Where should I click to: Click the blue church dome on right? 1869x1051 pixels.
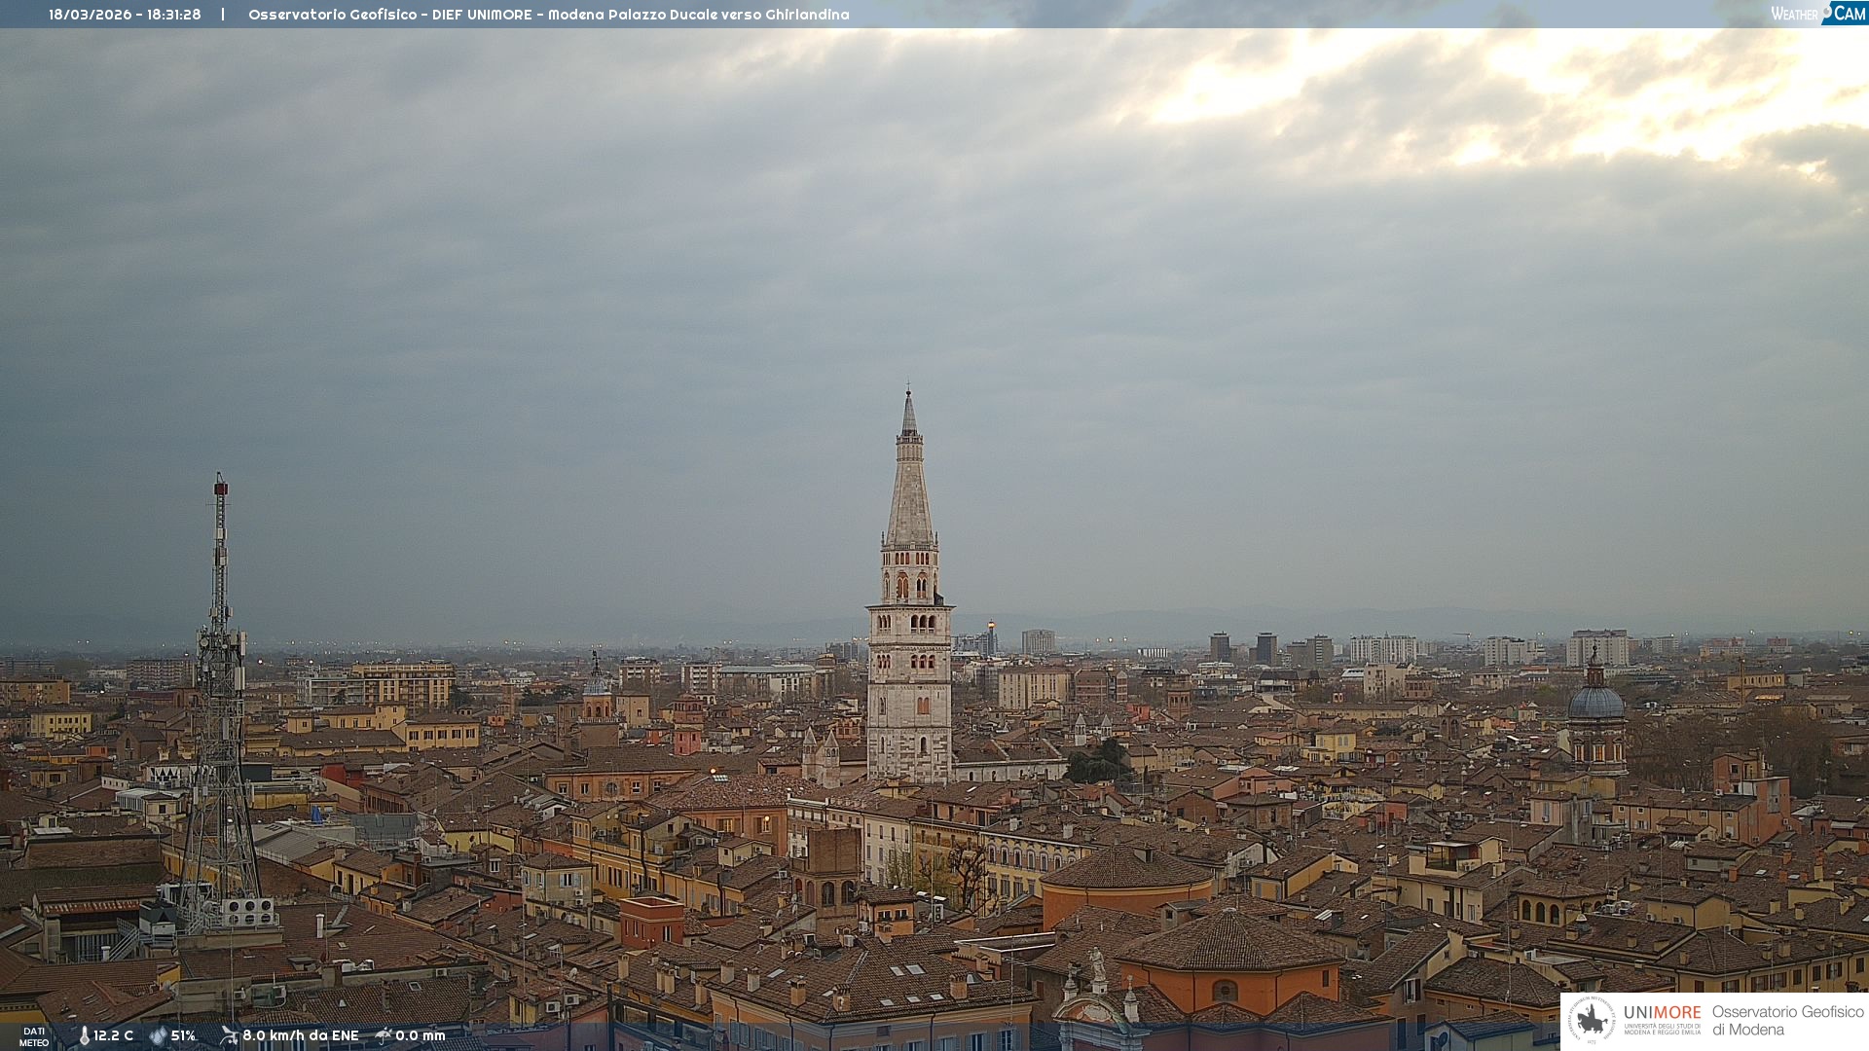(1595, 703)
